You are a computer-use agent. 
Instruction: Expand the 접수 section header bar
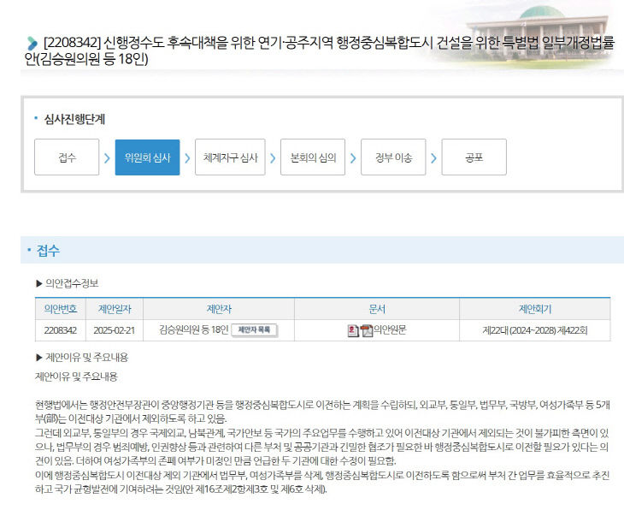[x=322, y=250]
